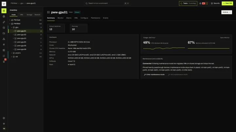Click the memory value 3,072 GiB
This screenshot has height=132, width=236.
pyautogui.click(x=72, y=51)
